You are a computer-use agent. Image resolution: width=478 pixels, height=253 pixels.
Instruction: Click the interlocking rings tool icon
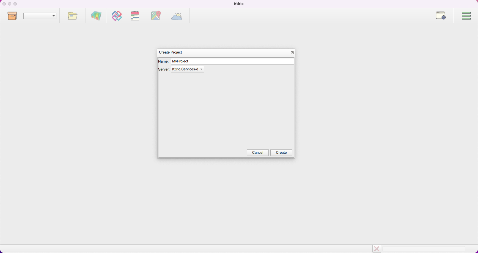(x=116, y=16)
